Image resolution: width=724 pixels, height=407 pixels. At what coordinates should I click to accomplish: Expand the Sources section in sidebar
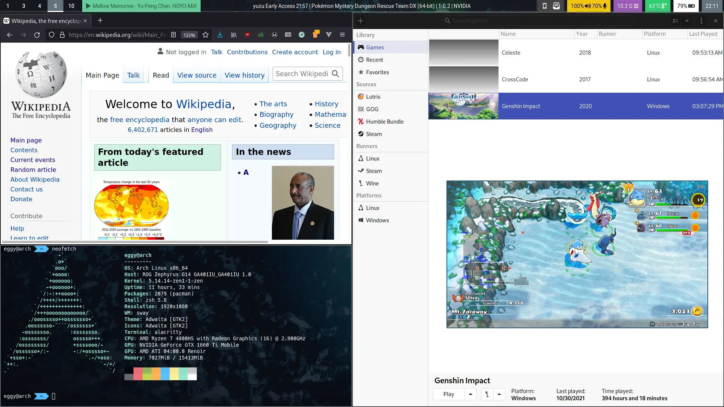tap(367, 84)
